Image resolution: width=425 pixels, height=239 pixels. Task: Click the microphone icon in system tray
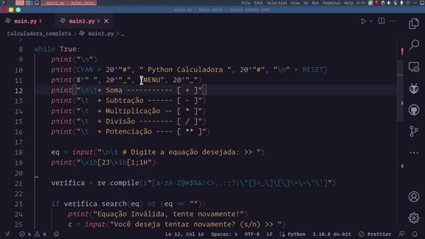pos(401,3)
